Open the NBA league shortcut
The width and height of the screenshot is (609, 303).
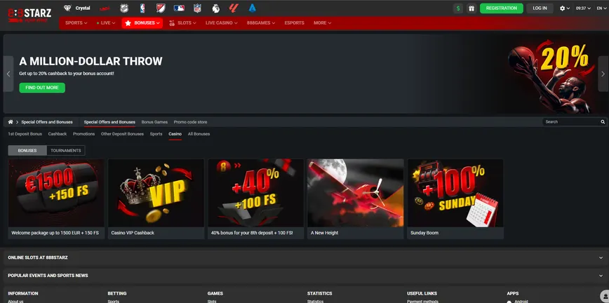pyautogui.click(x=142, y=8)
